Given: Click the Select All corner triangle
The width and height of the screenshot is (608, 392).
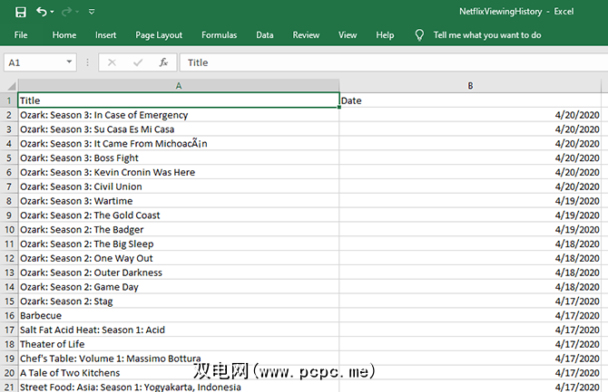Looking at the screenshot, I should [9, 86].
